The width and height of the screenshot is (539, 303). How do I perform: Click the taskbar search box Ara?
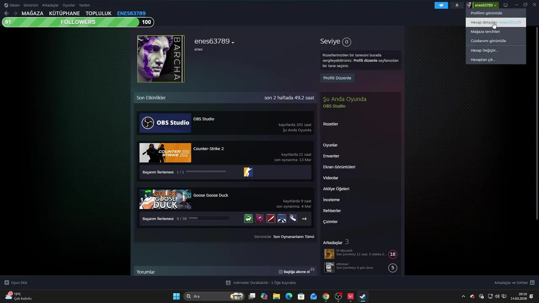pyautogui.click(x=215, y=296)
